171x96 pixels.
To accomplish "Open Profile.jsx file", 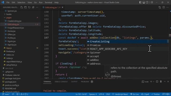I will 11,38.
